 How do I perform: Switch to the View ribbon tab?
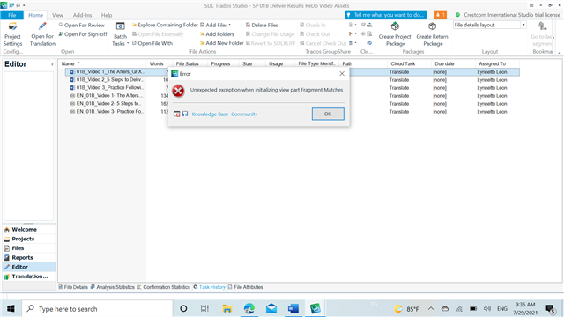coord(57,15)
